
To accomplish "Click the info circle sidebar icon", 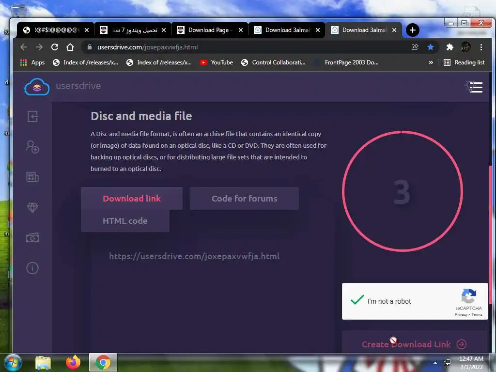I will (32, 268).
